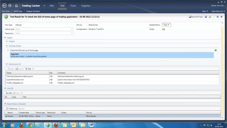The height and width of the screenshot is (128, 227).
Task: Click the Created date column header
Action: coord(27,113)
